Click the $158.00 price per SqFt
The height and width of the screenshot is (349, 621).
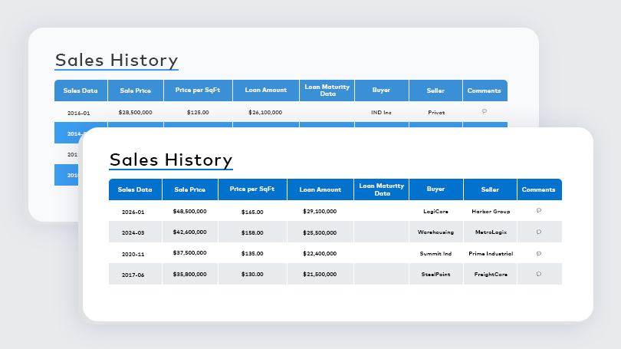click(252, 232)
